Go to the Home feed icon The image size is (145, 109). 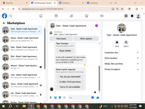pos(41,16)
